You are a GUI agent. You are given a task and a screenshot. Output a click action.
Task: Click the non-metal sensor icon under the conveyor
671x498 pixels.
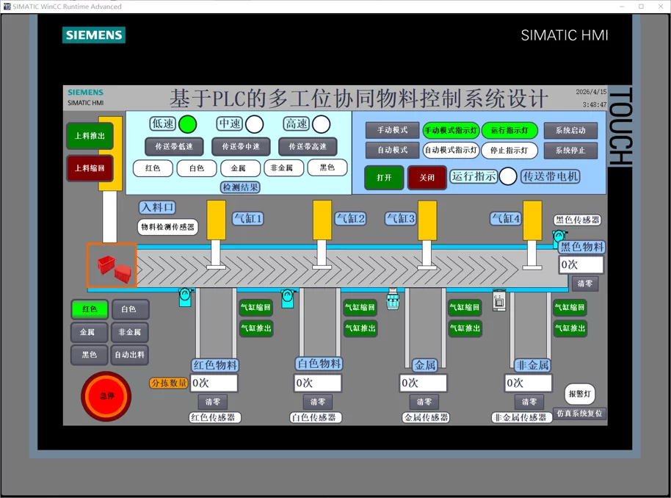(499, 300)
